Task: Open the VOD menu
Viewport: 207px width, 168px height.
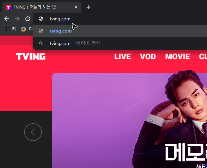Action: pyautogui.click(x=148, y=57)
